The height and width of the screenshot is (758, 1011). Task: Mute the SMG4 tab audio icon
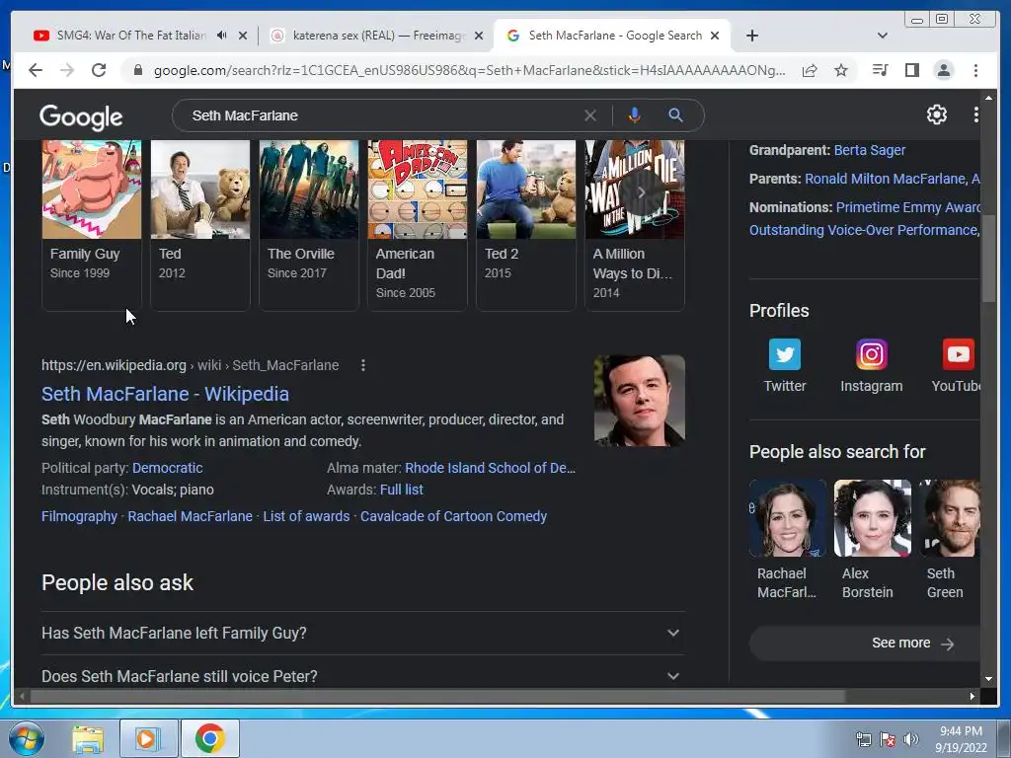222,36
